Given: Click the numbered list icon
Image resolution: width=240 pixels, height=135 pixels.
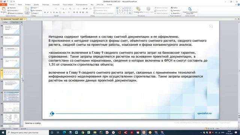Looking at the screenshot, I should (79, 9).
